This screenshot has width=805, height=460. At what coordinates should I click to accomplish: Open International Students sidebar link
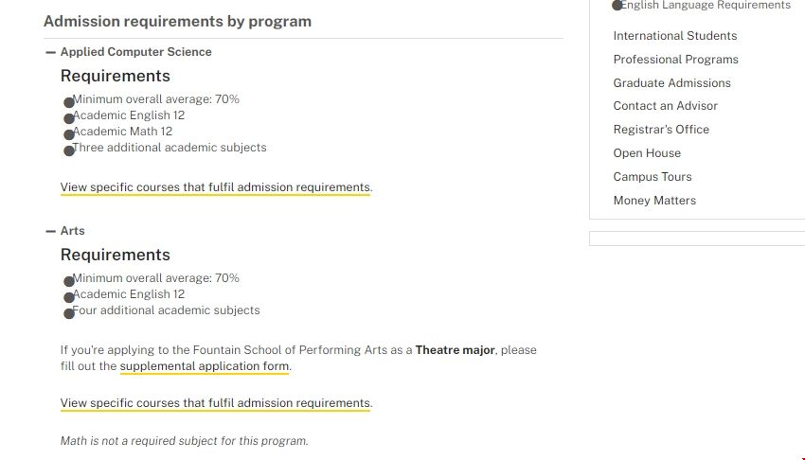pos(674,36)
